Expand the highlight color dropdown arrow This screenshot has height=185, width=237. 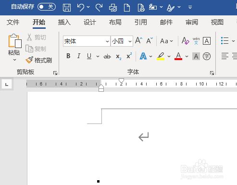tap(169, 56)
